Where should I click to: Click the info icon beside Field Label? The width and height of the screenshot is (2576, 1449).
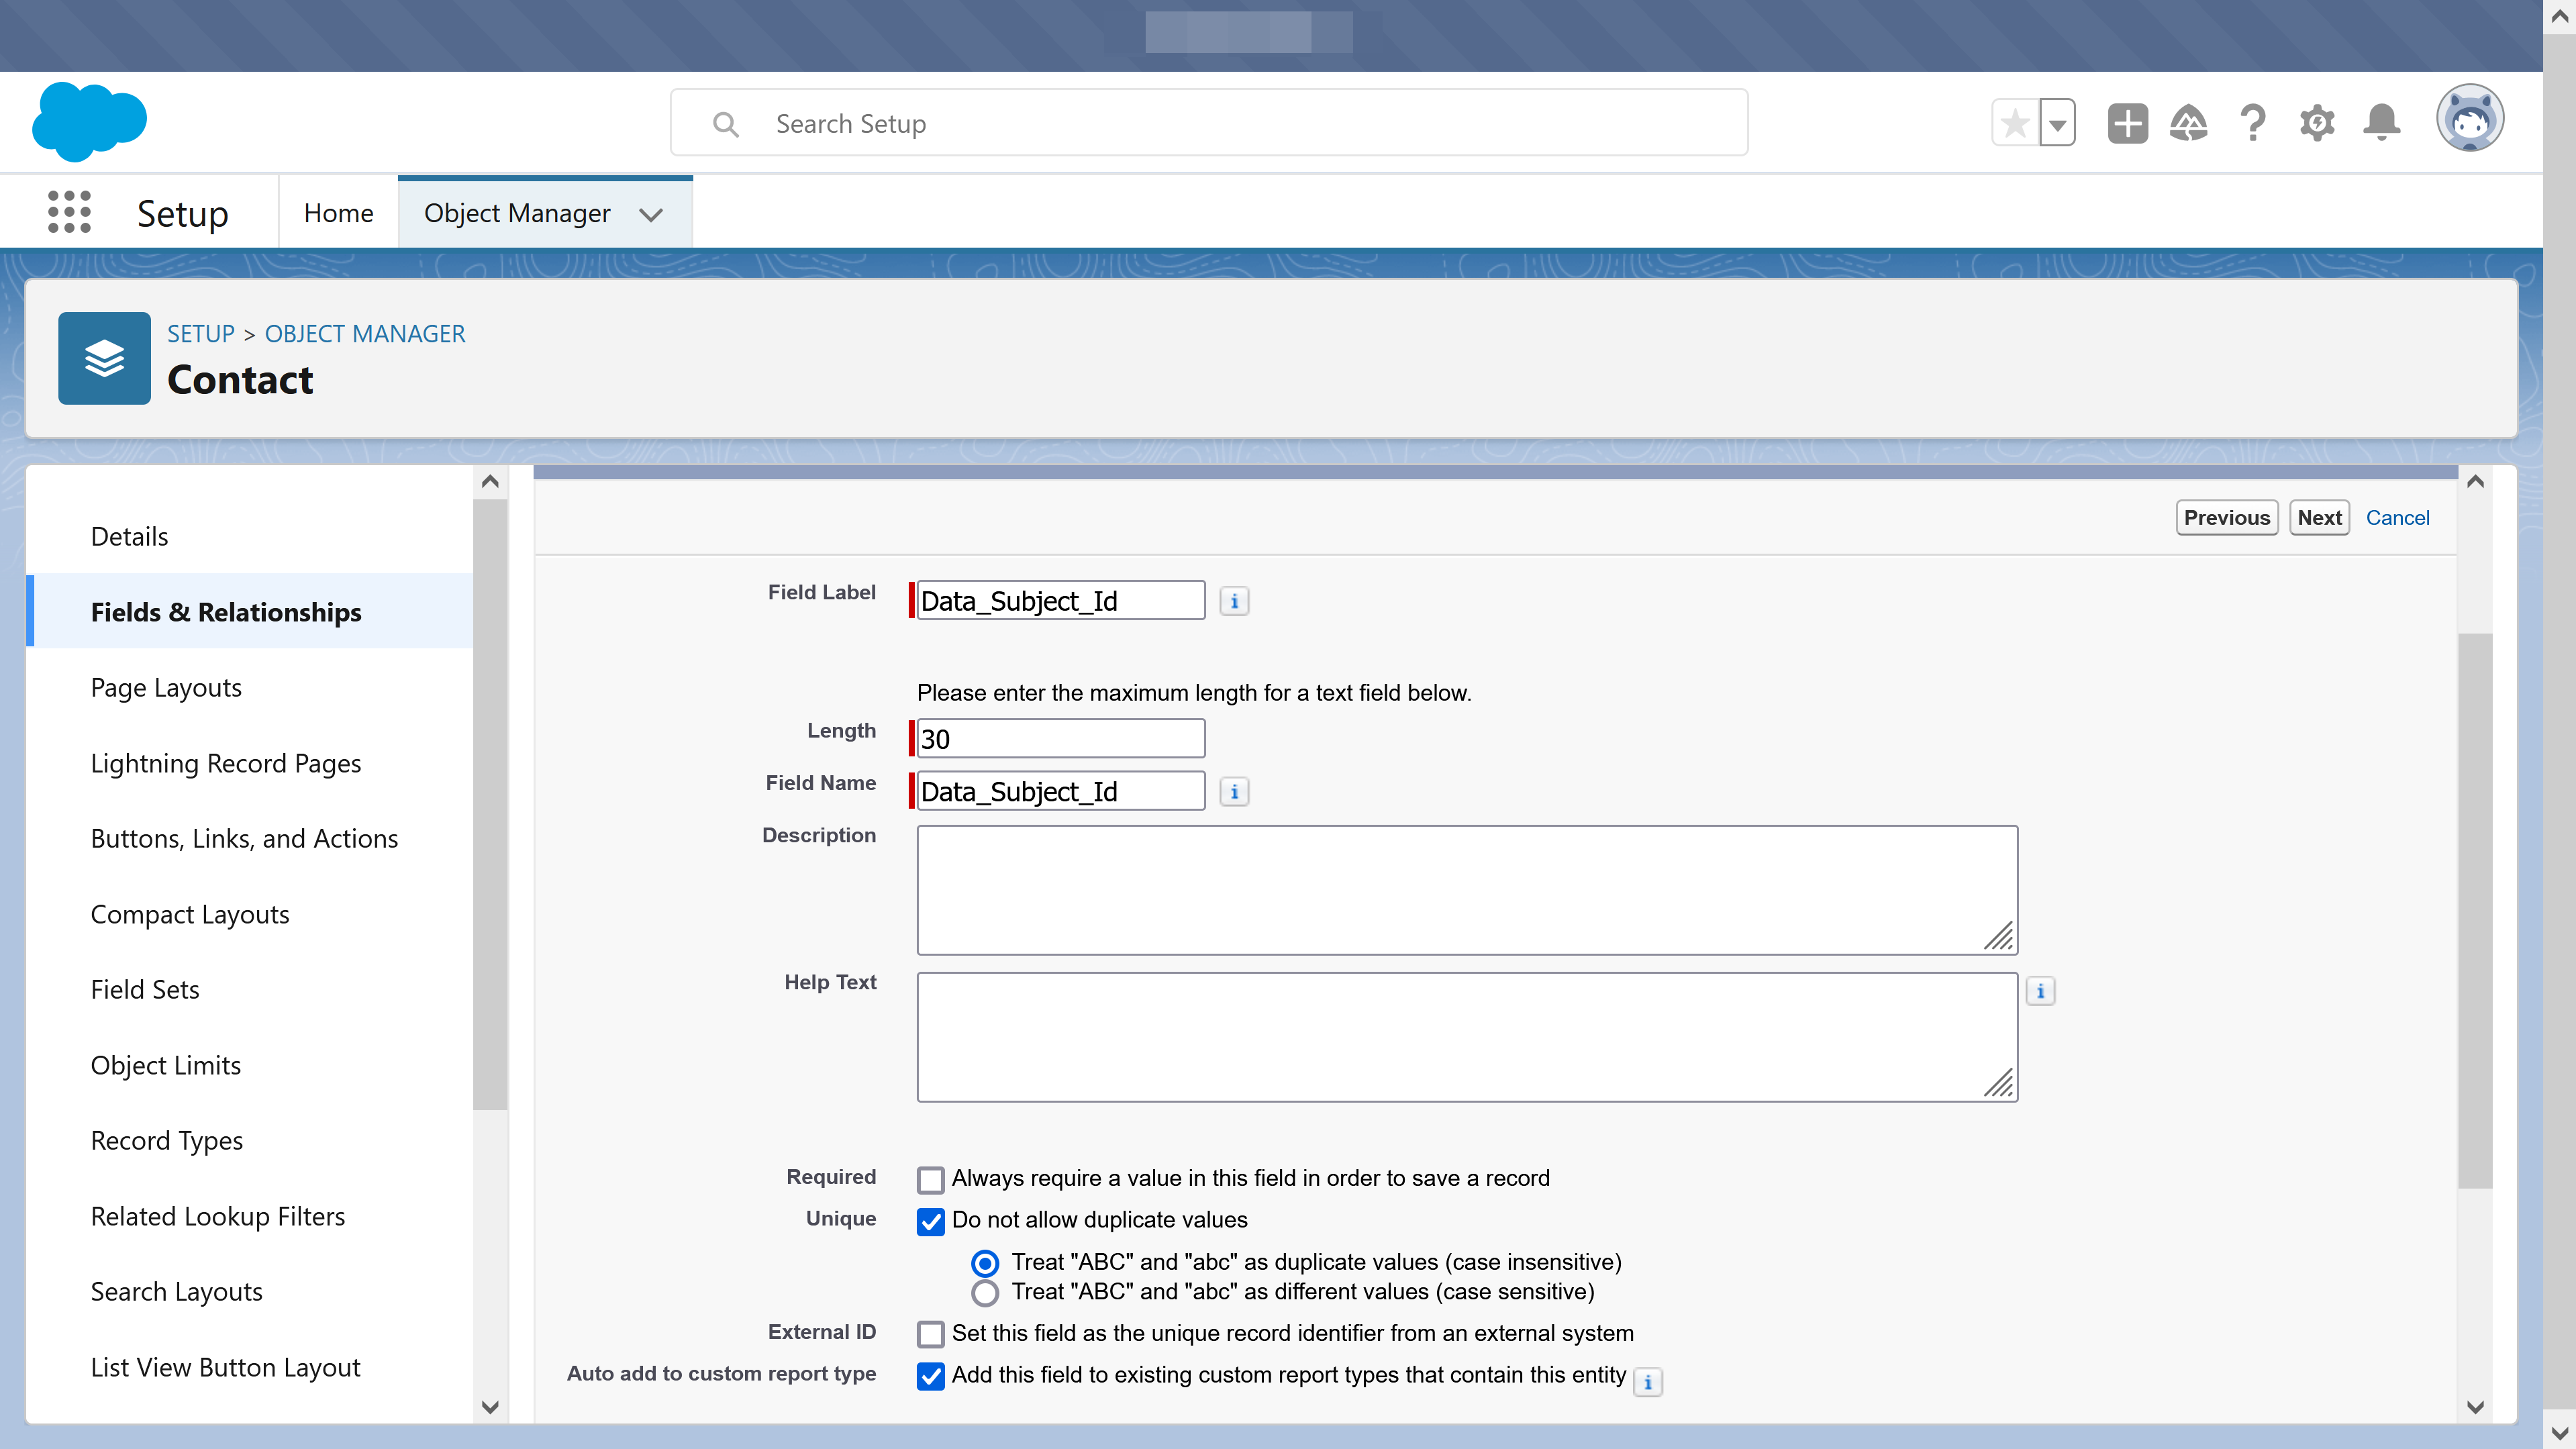1235,601
